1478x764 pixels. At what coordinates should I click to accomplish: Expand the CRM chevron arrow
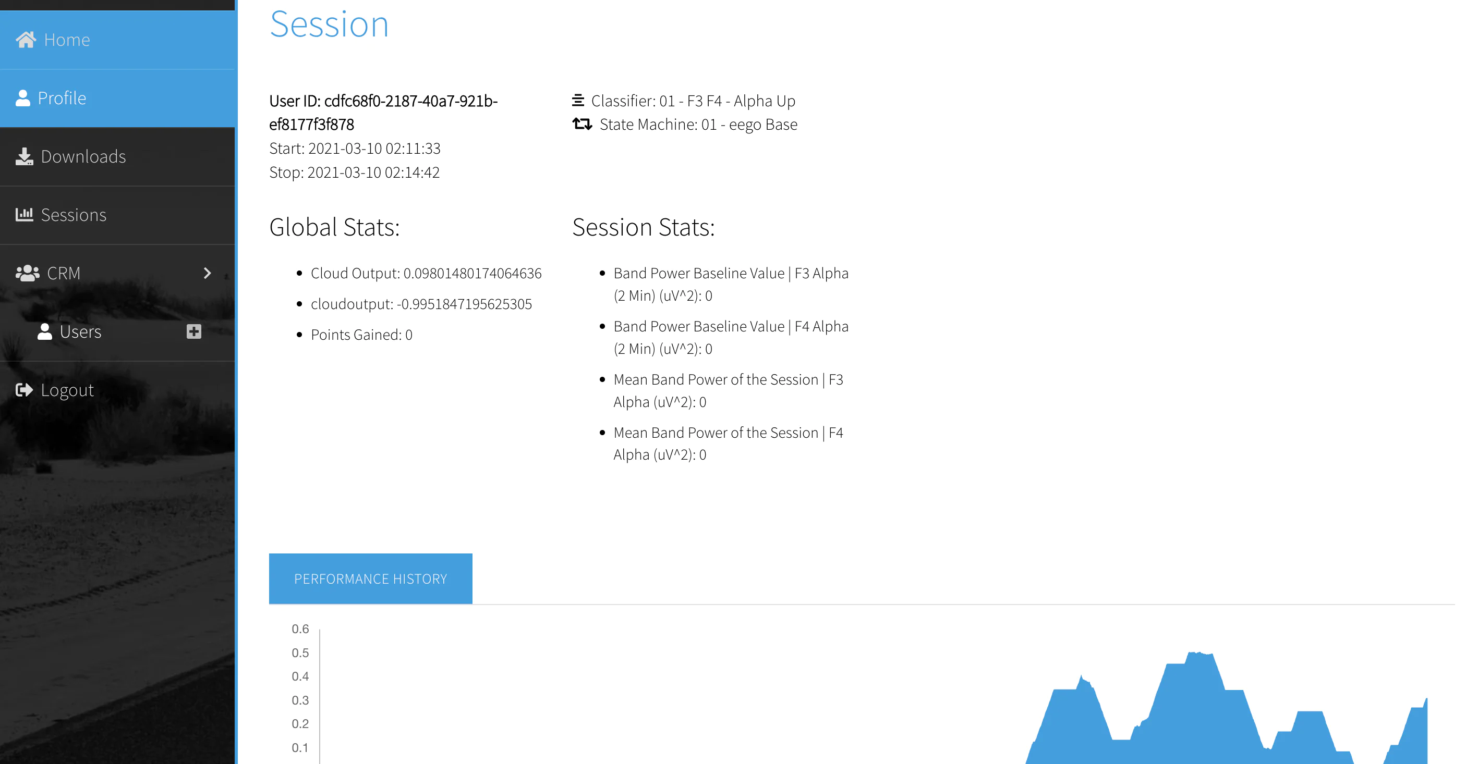pos(207,273)
